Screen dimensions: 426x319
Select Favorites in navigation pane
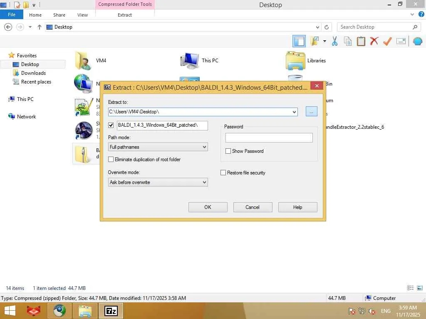tap(27, 55)
